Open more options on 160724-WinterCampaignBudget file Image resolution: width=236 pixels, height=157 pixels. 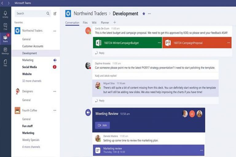coord(159,43)
